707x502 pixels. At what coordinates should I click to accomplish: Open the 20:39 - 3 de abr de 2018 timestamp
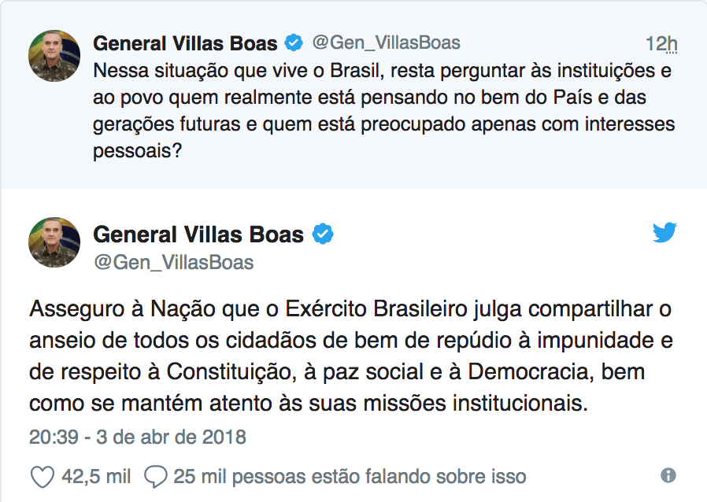138,436
